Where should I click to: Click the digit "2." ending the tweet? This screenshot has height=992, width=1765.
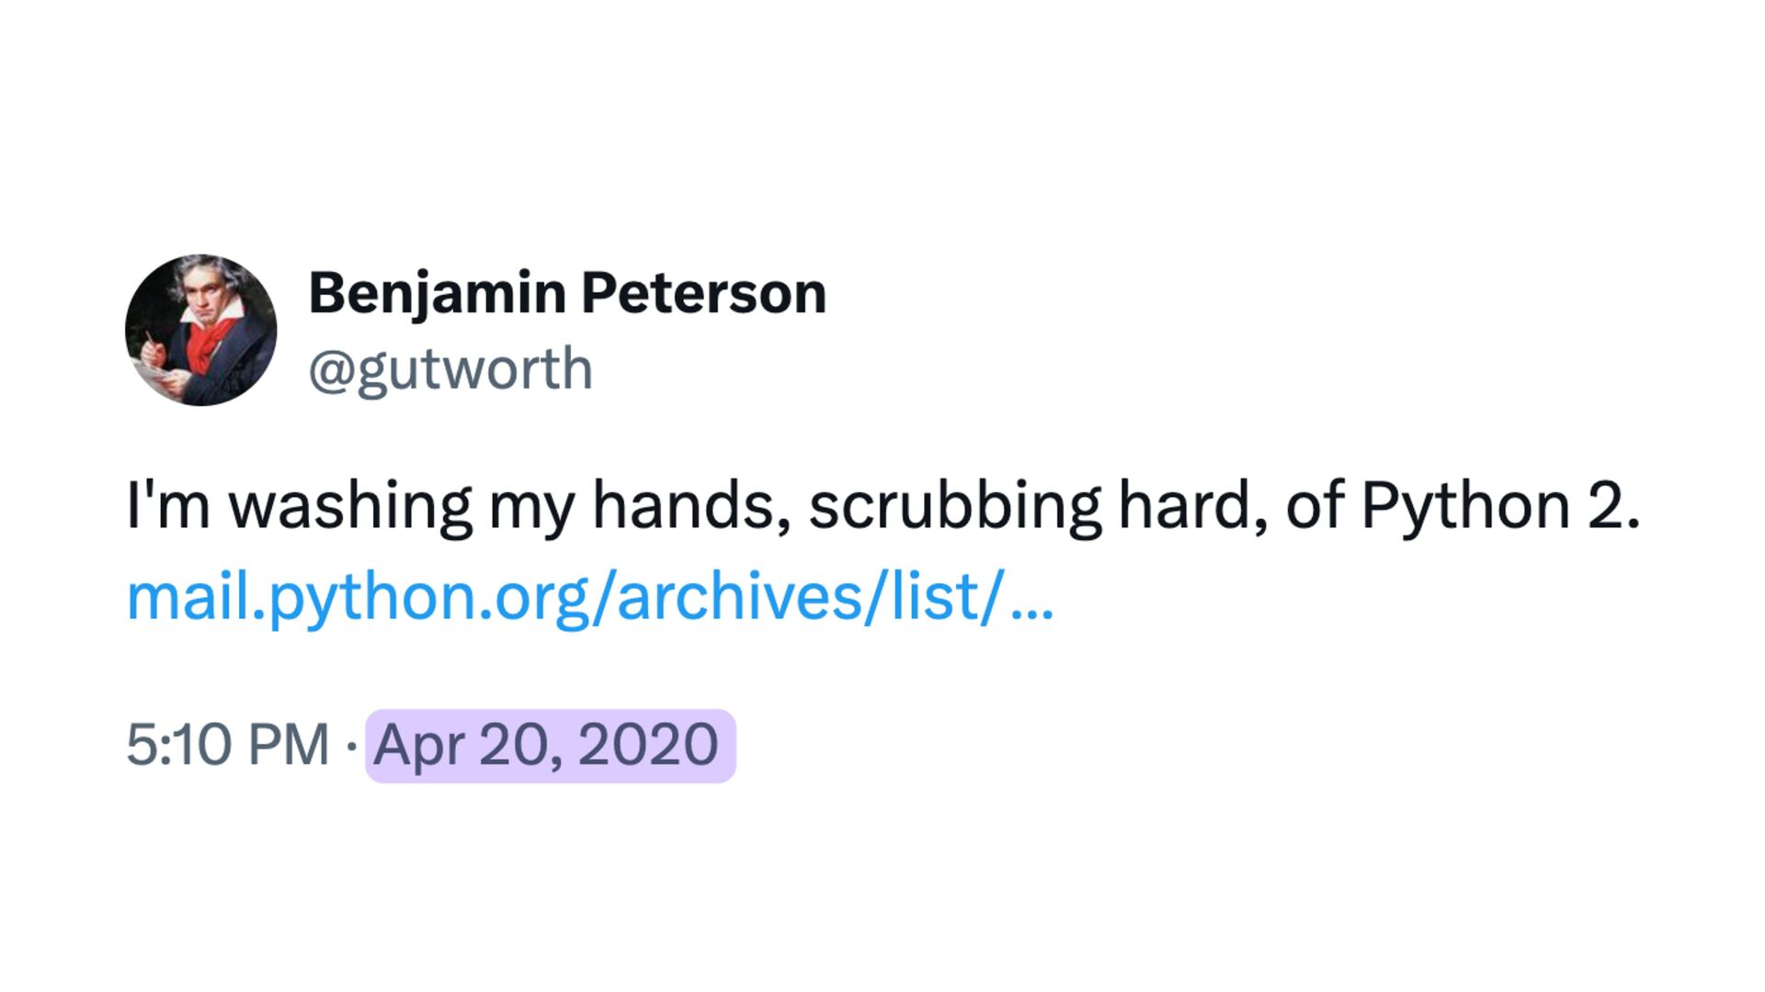(1613, 506)
